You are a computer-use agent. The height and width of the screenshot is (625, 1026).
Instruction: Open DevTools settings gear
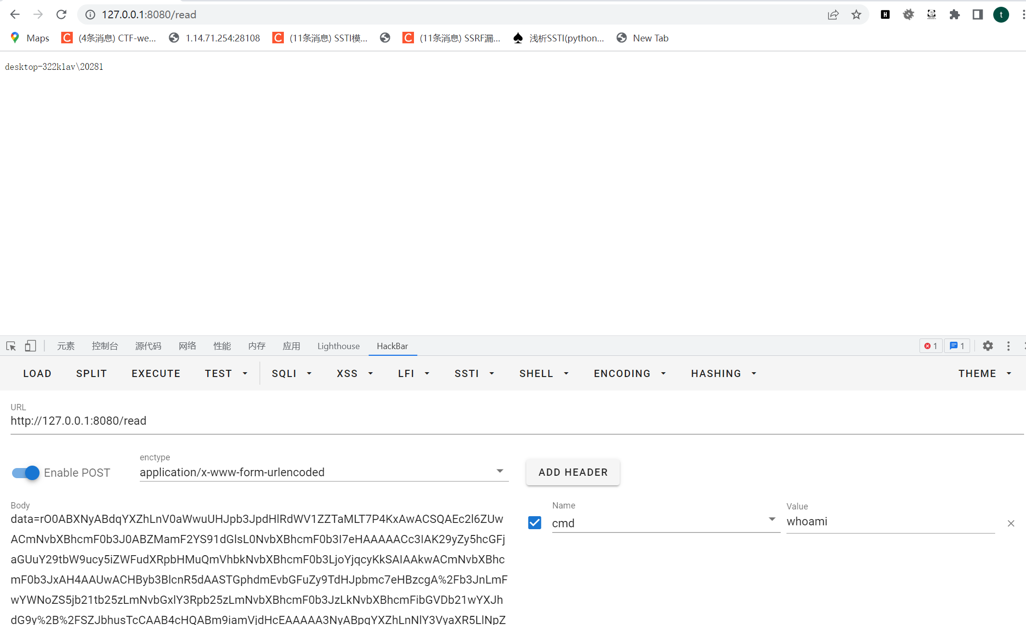[987, 346]
